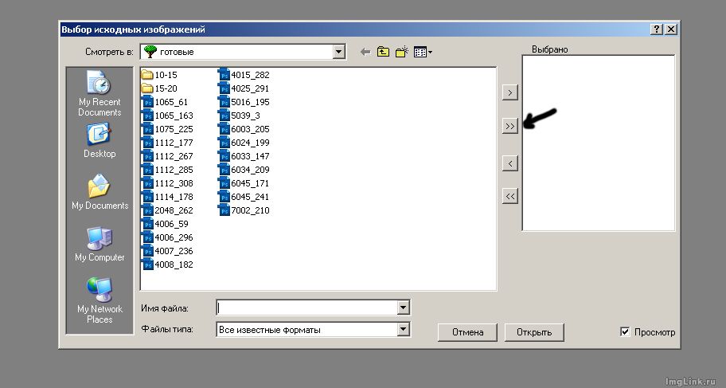The image size is (726, 388).
Task: Select file '6003_205'
Action: 244,129
